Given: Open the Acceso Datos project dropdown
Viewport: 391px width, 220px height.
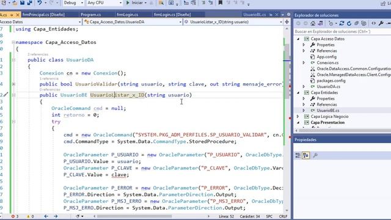Looking at the screenshot, I should tap(40, 22).
